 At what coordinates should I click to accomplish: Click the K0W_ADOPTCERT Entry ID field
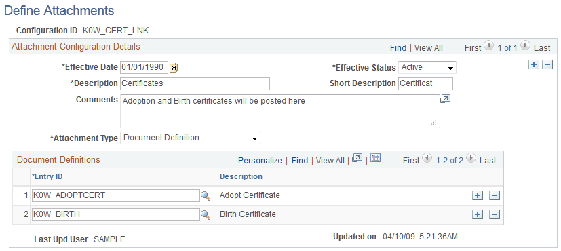(115, 195)
